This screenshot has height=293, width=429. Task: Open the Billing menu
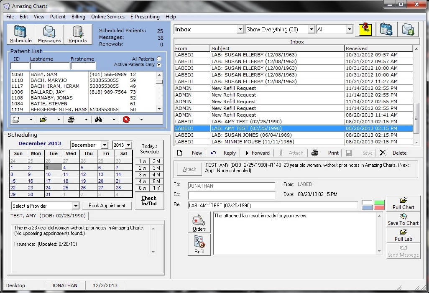tap(78, 17)
